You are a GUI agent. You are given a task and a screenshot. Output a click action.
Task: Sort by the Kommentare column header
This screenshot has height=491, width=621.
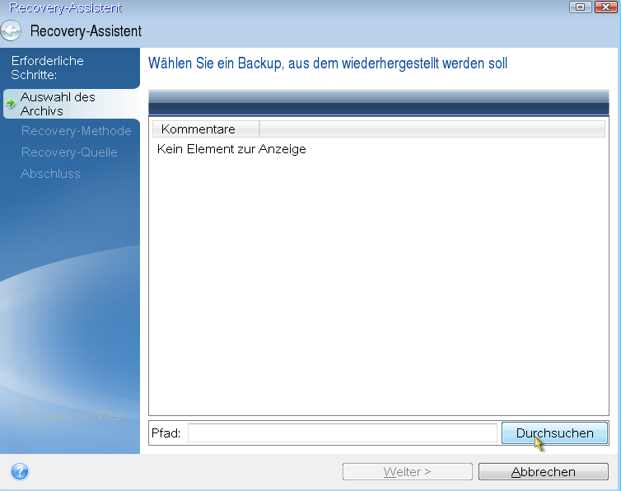coord(206,129)
